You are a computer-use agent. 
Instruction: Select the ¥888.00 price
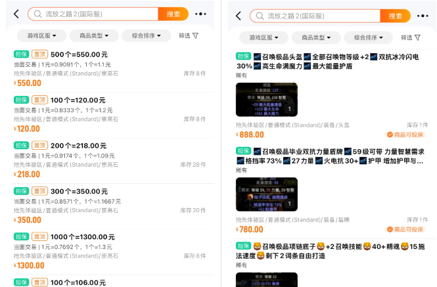pos(250,135)
